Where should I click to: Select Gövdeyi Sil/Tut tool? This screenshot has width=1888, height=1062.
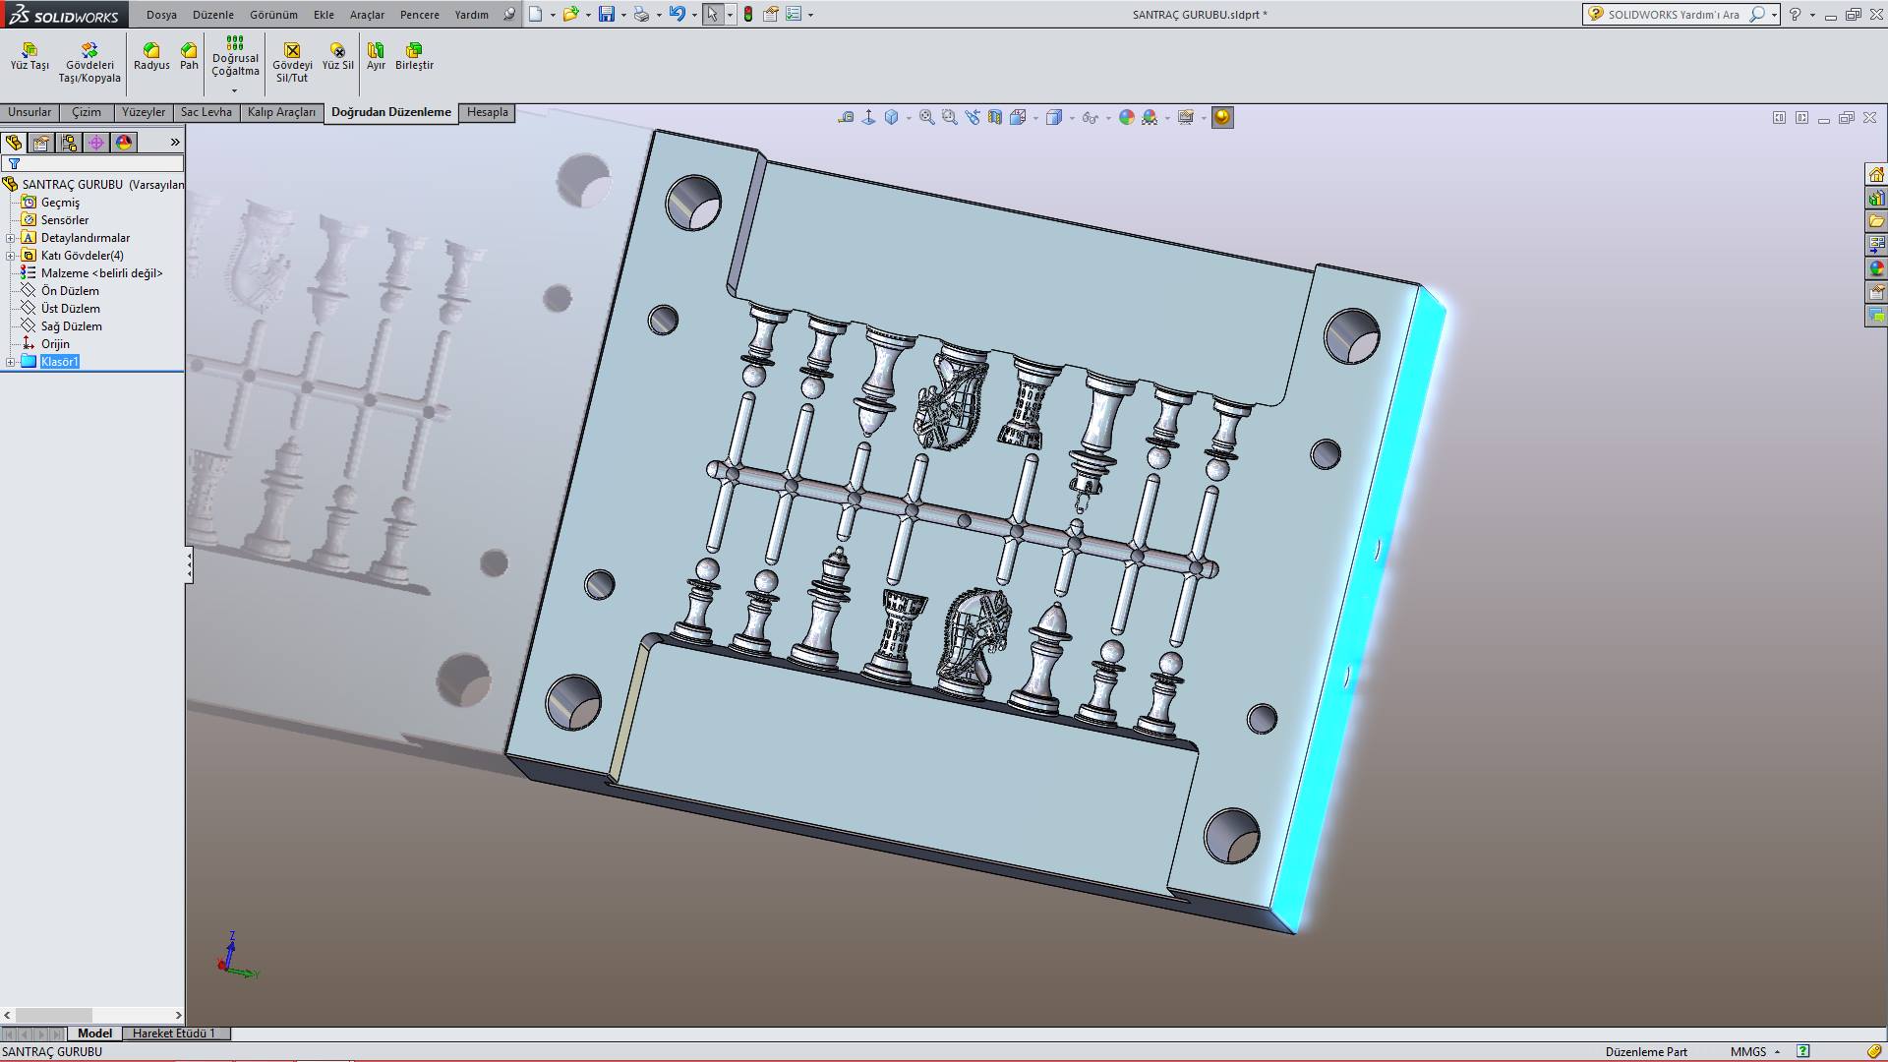pos(292,63)
